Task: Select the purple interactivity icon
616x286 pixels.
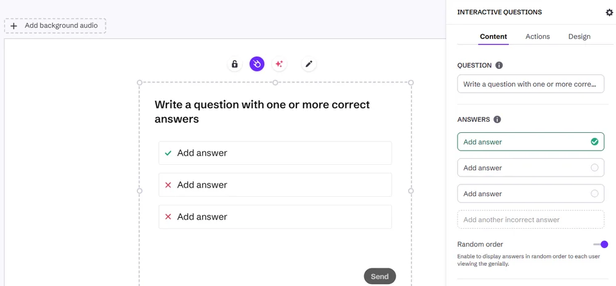Action: (257, 64)
